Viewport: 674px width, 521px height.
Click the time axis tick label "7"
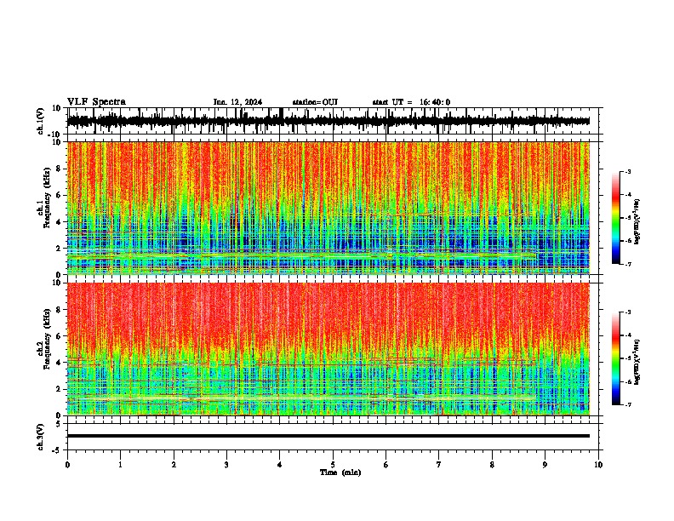coord(439,465)
